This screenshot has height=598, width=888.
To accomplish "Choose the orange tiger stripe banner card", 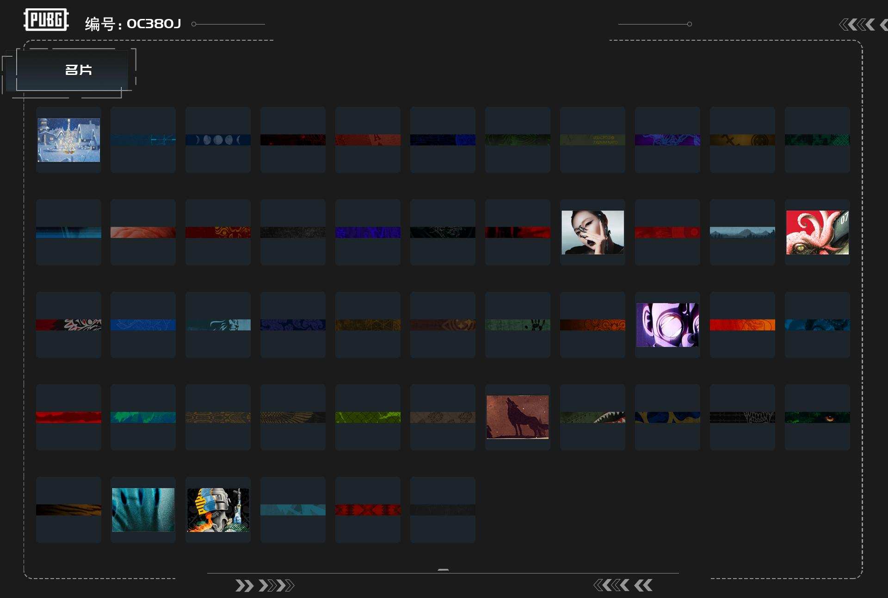I will coord(68,510).
